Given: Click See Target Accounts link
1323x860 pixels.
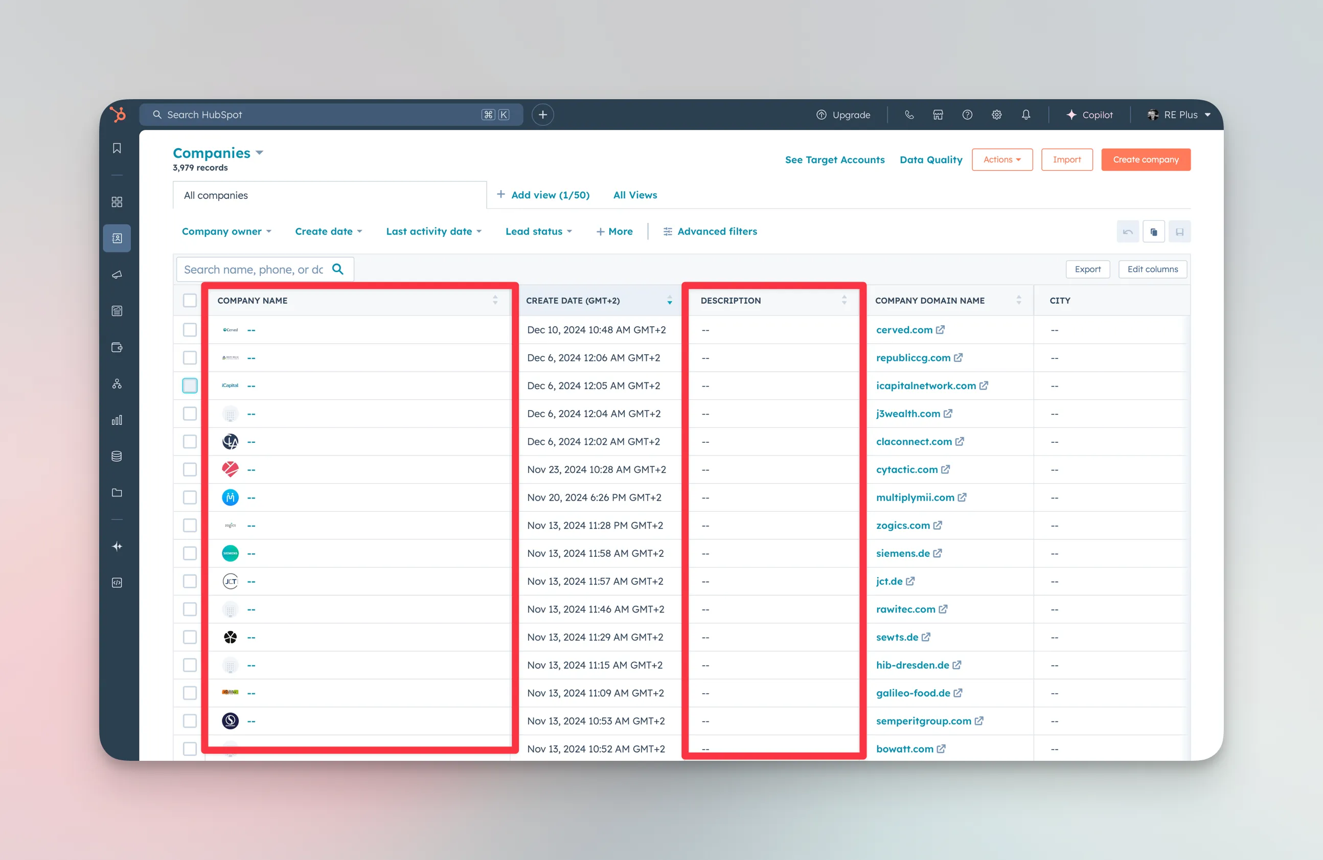Looking at the screenshot, I should point(834,160).
